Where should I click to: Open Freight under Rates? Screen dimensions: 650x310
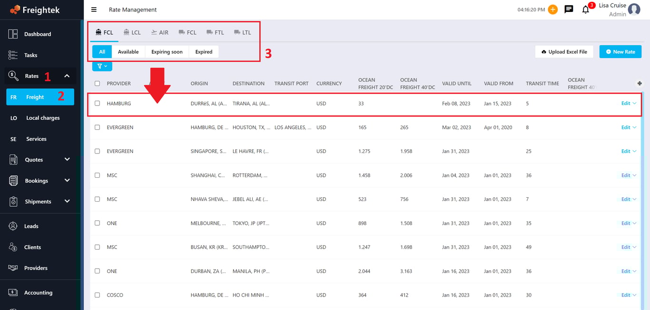click(x=40, y=97)
